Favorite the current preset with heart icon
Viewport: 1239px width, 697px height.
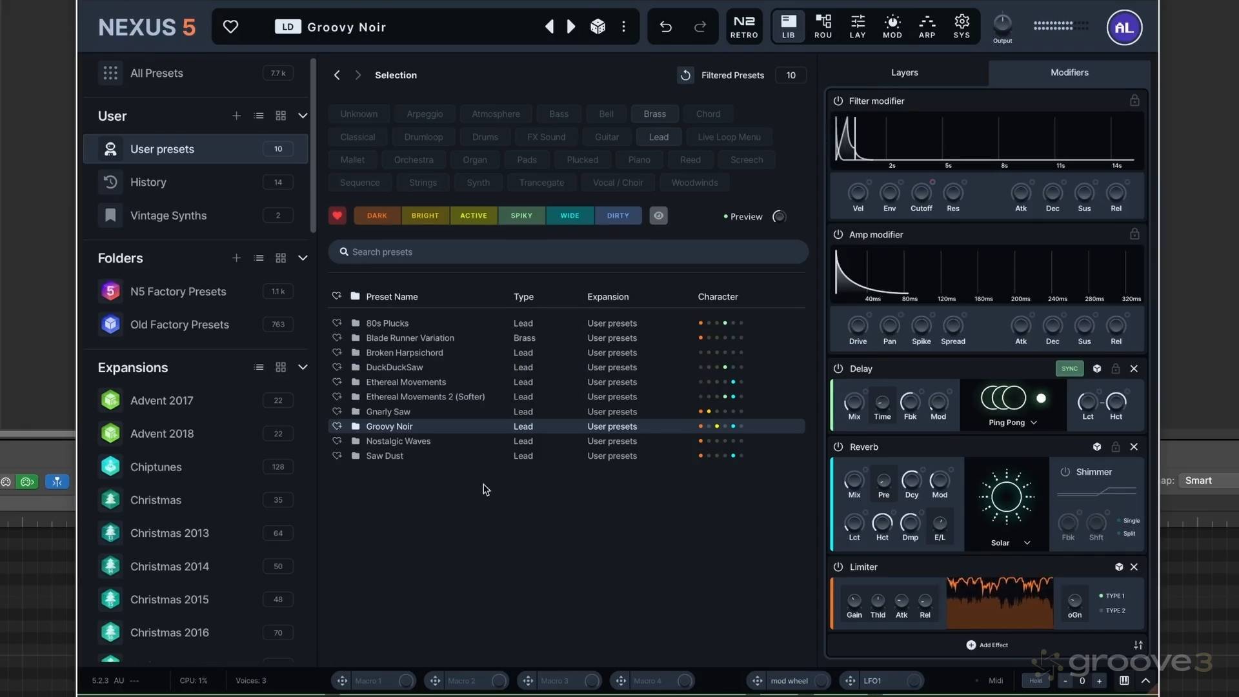[230, 26]
